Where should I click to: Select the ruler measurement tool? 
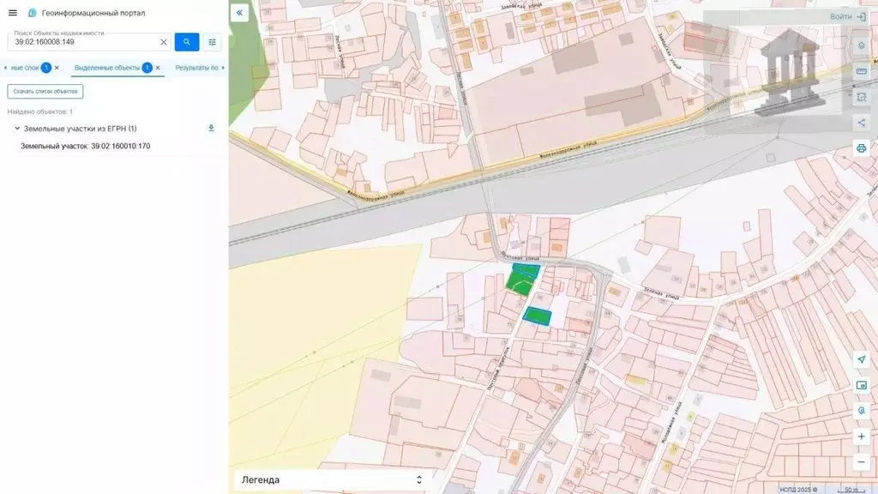click(x=861, y=71)
